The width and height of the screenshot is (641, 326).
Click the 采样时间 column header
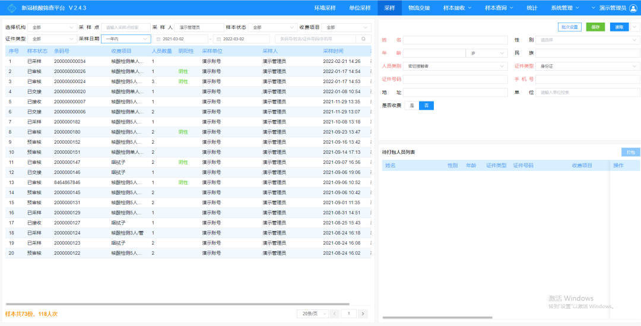(333, 51)
